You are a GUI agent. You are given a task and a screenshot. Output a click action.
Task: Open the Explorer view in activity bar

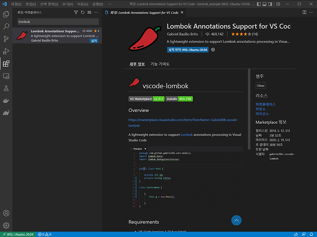point(6,14)
